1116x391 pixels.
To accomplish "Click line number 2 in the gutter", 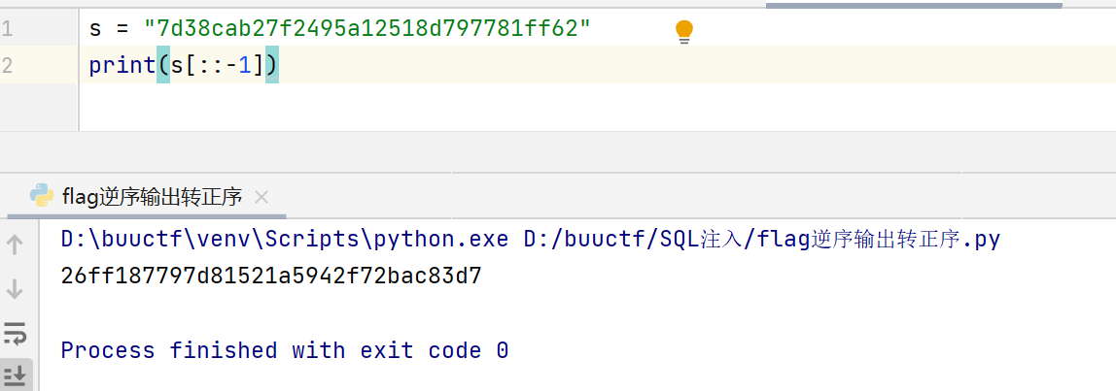I will [x=7, y=65].
